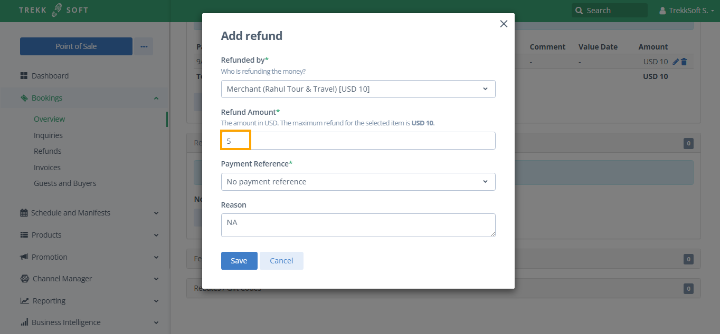The width and height of the screenshot is (720, 334).
Task: Close the Add refund dialog with X
Action: coord(504,24)
